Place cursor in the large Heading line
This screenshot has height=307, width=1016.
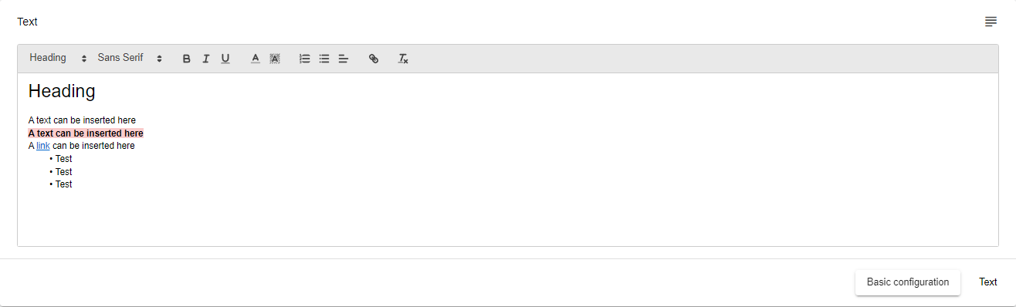[62, 91]
